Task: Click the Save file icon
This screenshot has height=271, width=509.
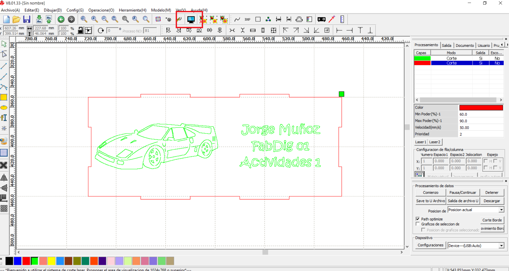Action: point(27,19)
